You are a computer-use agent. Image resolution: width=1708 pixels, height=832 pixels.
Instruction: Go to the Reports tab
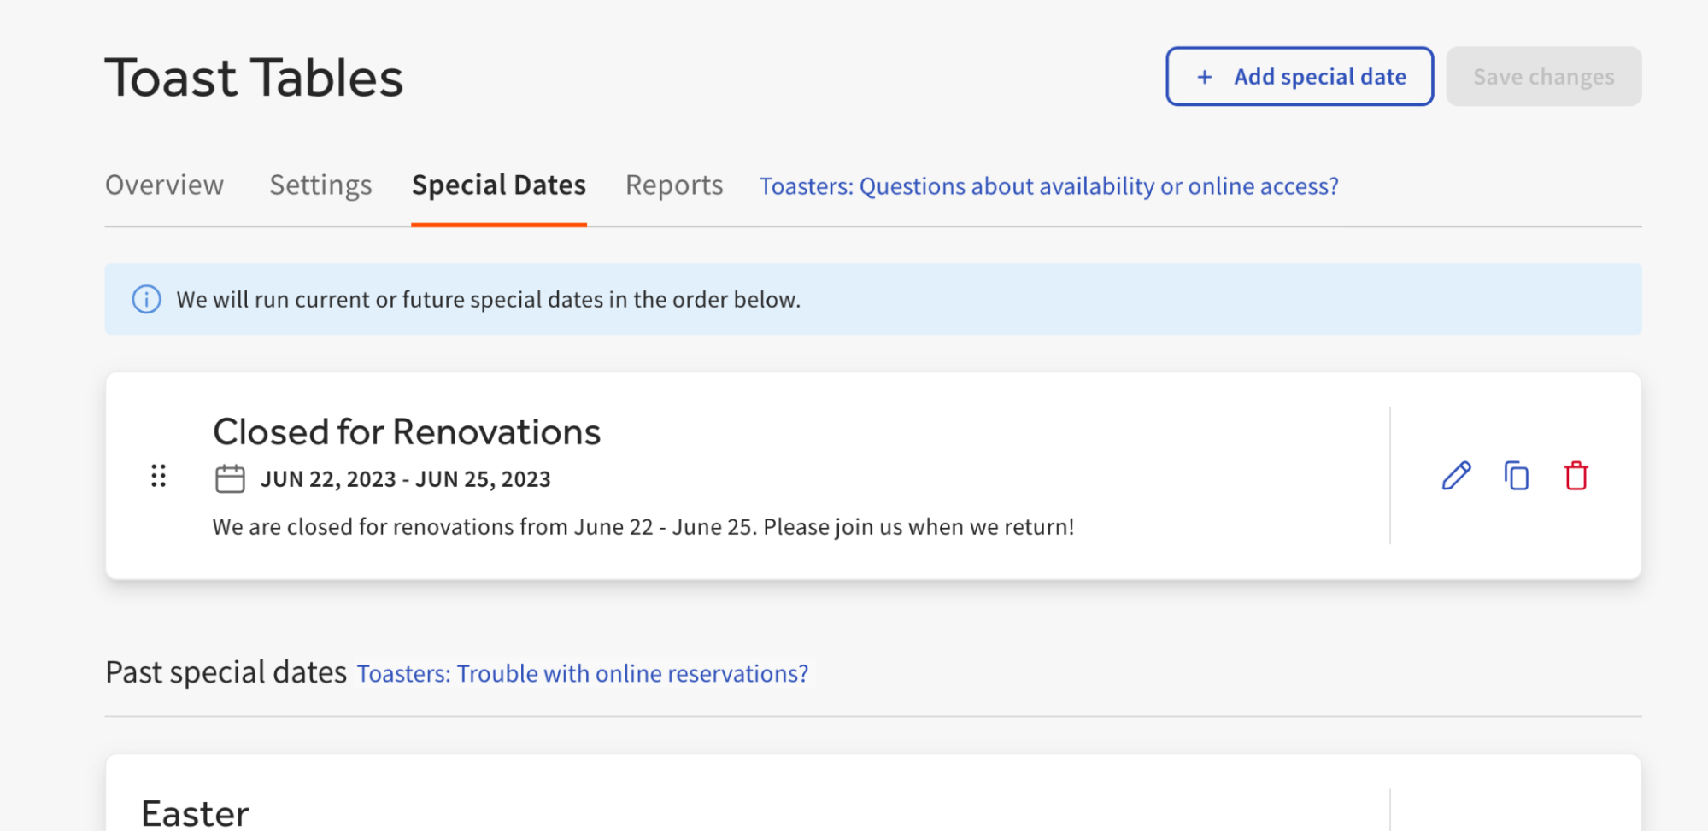pos(674,185)
